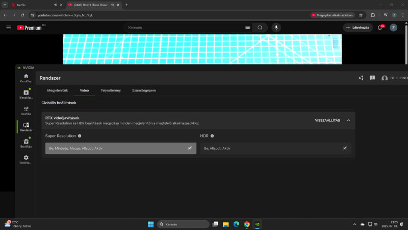Open the Beállítások gear sidebar icon

[26, 159]
